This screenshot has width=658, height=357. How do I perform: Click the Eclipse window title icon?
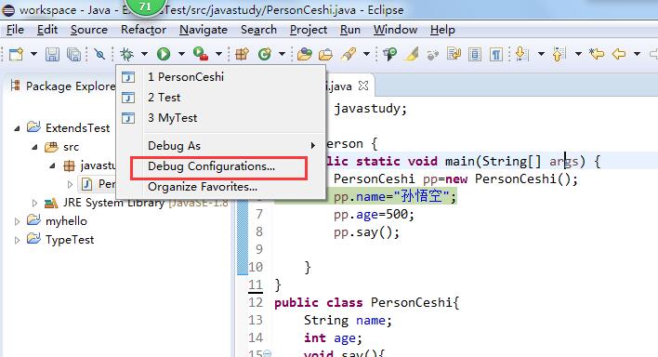[8, 10]
